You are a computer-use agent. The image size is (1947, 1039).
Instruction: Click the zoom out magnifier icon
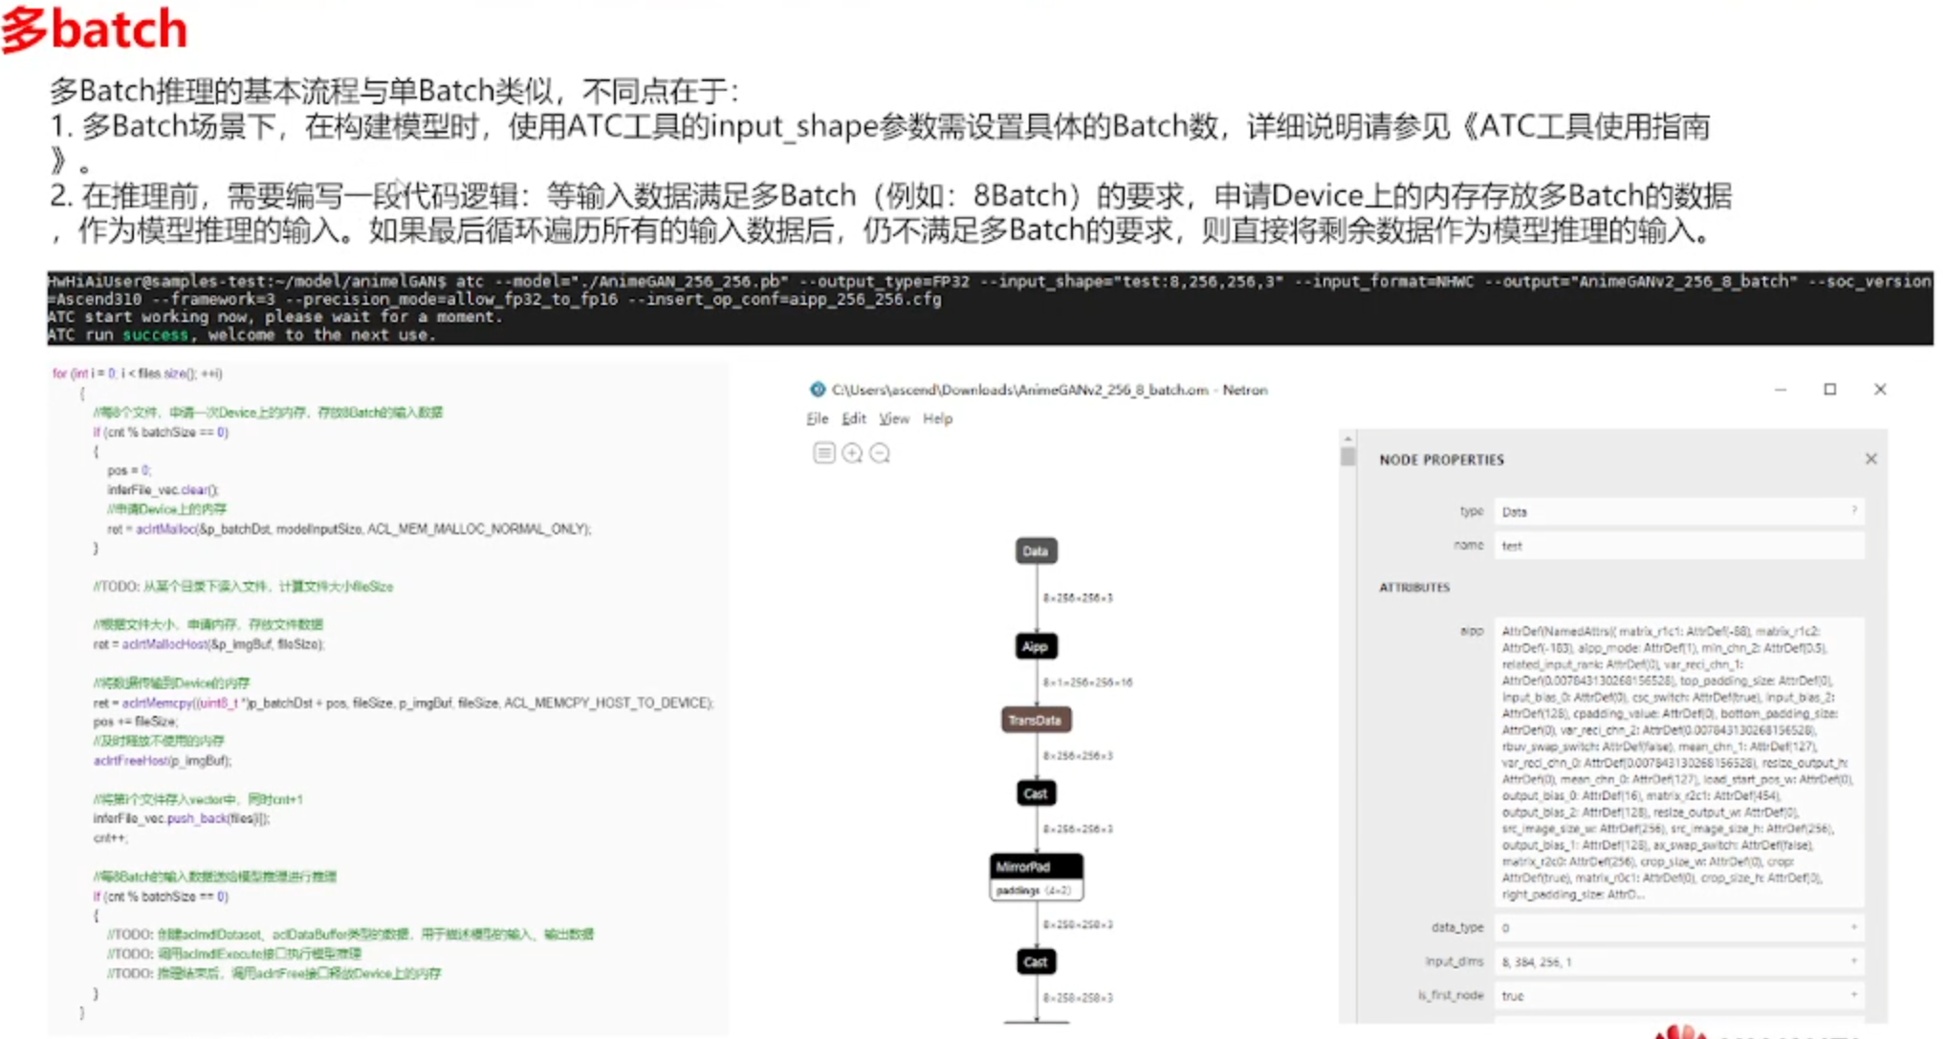tap(880, 453)
